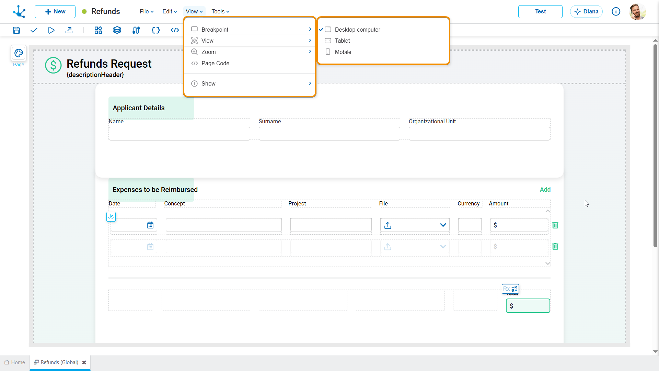
Task: Expand the Show submenu
Action: pyautogui.click(x=250, y=83)
